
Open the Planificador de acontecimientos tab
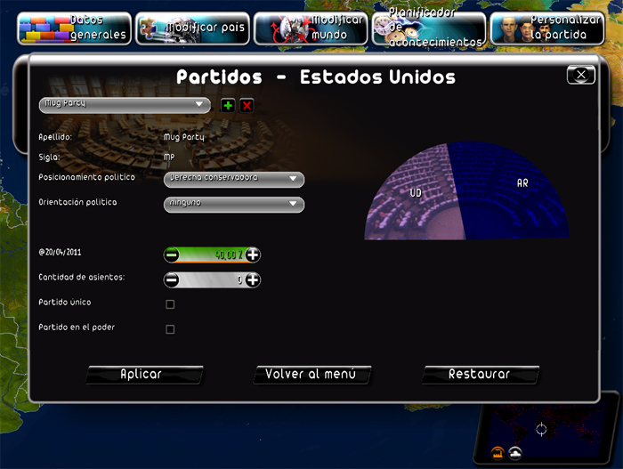(x=429, y=28)
